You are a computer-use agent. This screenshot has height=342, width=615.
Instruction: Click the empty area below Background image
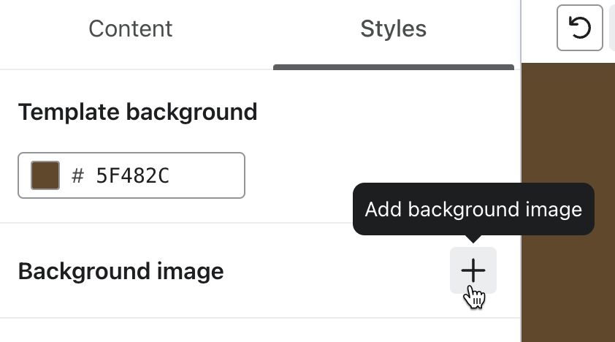pos(256,330)
